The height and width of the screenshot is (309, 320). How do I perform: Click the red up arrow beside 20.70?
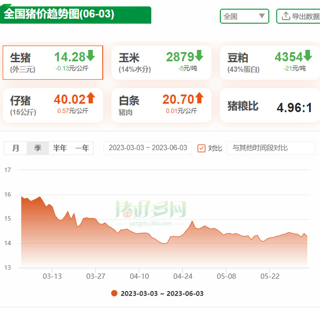click(x=199, y=98)
